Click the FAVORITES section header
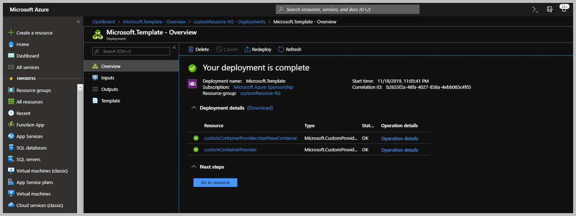576x216 pixels. pyautogui.click(x=26, y=78)
